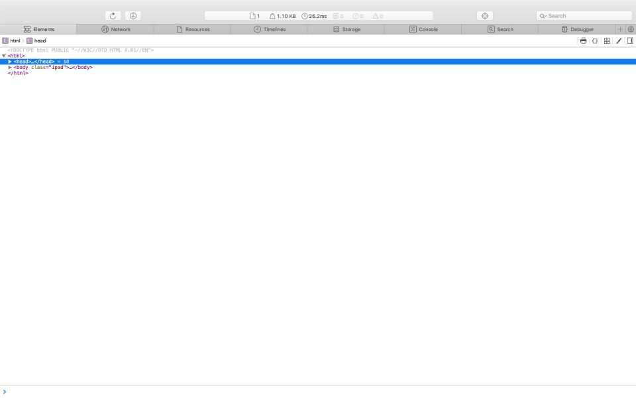Add a new tab with the plus button

(620, 29)
